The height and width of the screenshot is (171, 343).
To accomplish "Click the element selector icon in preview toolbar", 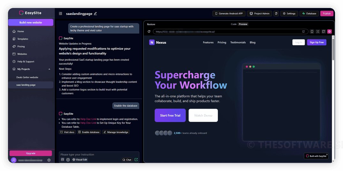I will [x=324, y=32].
